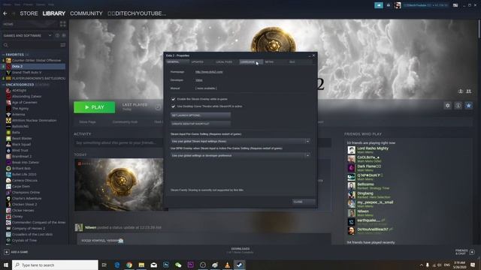The image size is (481, 270).
Task: Open the Library section
Action: [x=54, y=13]
